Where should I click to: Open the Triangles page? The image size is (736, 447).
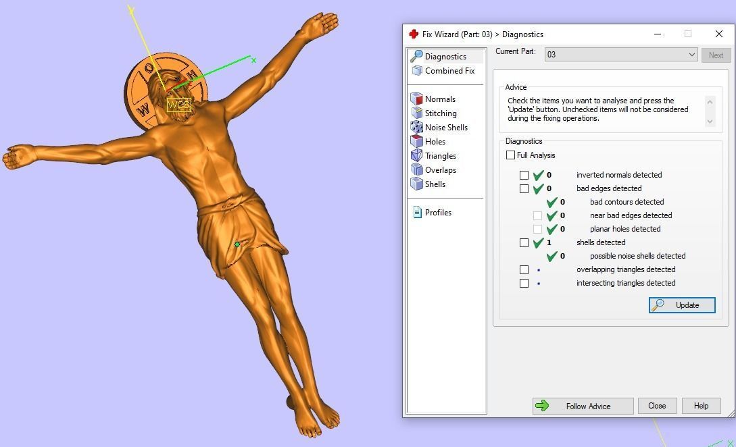(440, 156)
